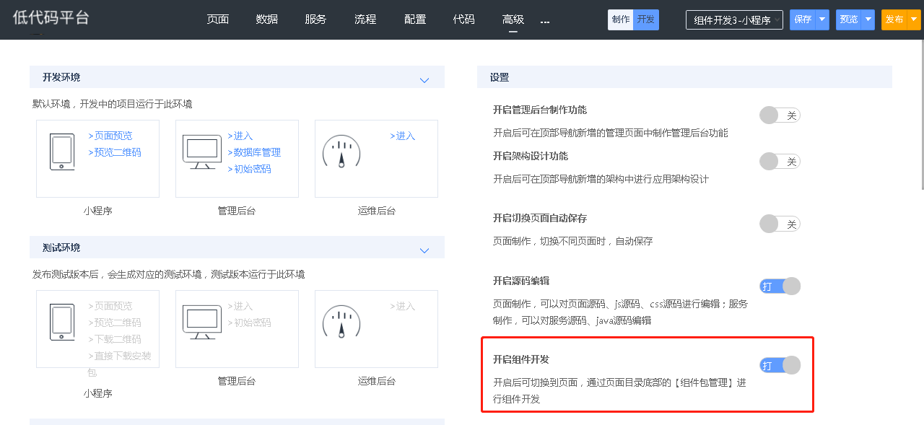
Task: Click the 管理后台 monitor icon in 开发环境
Action: click(201, 152)
